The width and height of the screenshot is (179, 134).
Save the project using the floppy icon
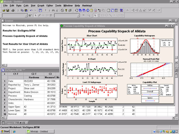pyautogui.click(x=8, y=10)
